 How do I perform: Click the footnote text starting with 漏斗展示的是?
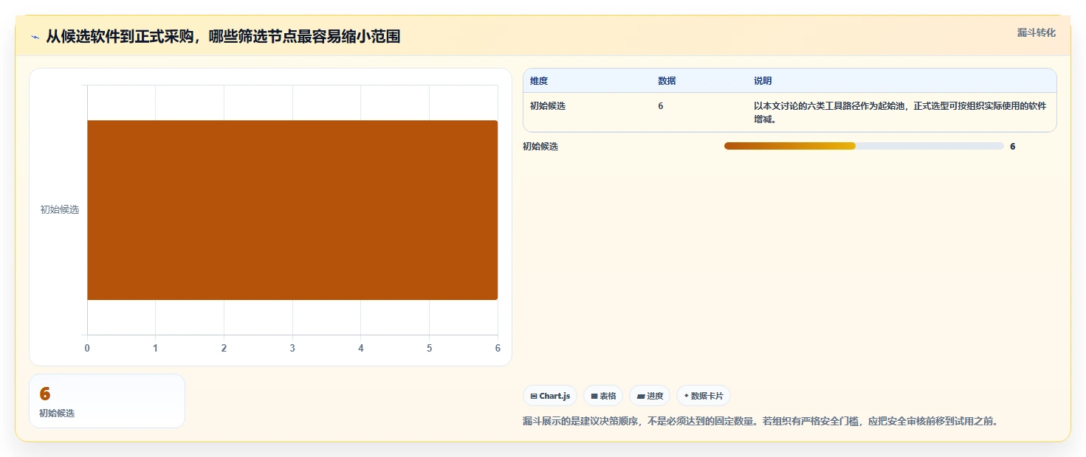pyautogui.click(x=760, y=422)
